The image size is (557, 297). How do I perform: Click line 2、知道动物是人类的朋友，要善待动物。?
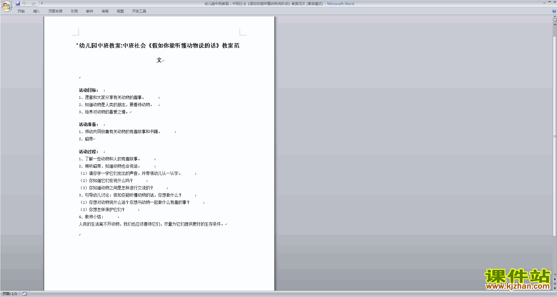(115, 105)
